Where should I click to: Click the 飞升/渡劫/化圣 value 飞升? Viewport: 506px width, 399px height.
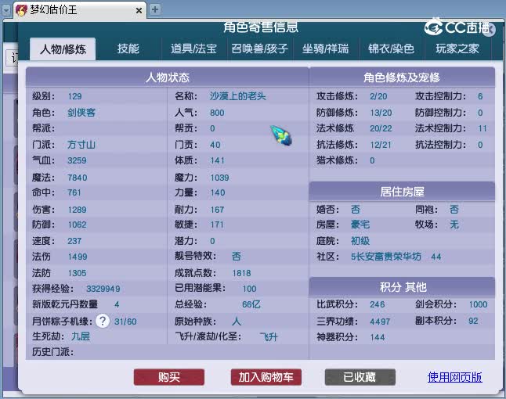click(269, 337)
